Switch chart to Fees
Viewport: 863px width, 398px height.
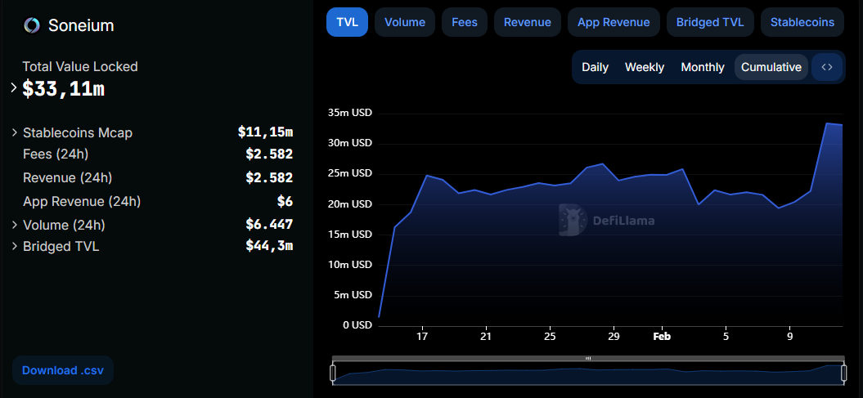pos(465,23)
